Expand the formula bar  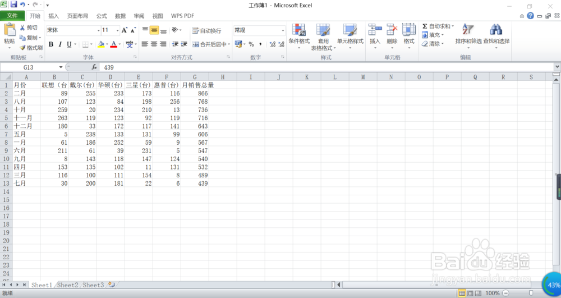coord(557,67)
